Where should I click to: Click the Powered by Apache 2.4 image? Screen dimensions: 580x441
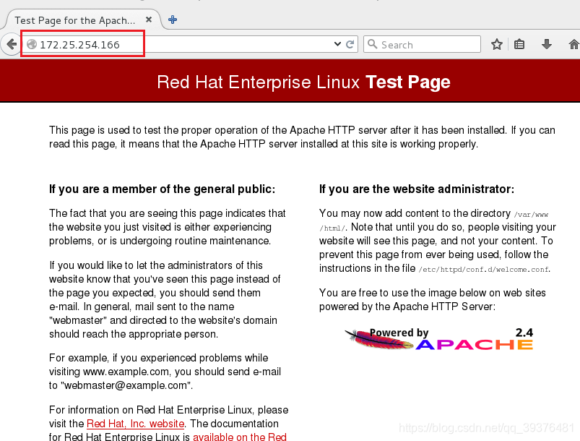pyautogui.click(x=439, y=338)
